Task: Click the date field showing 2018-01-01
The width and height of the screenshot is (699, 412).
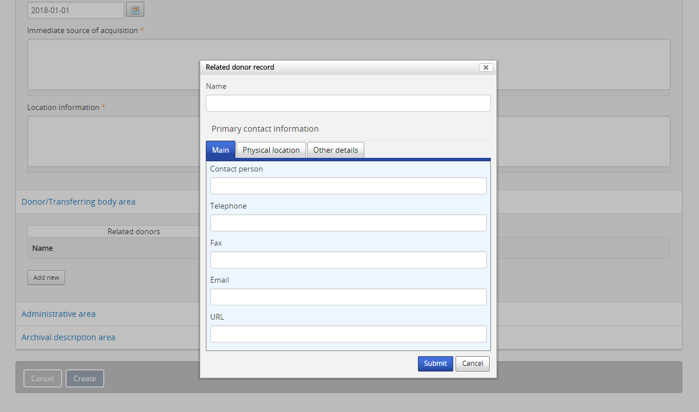Action: [x=75, y=10]
